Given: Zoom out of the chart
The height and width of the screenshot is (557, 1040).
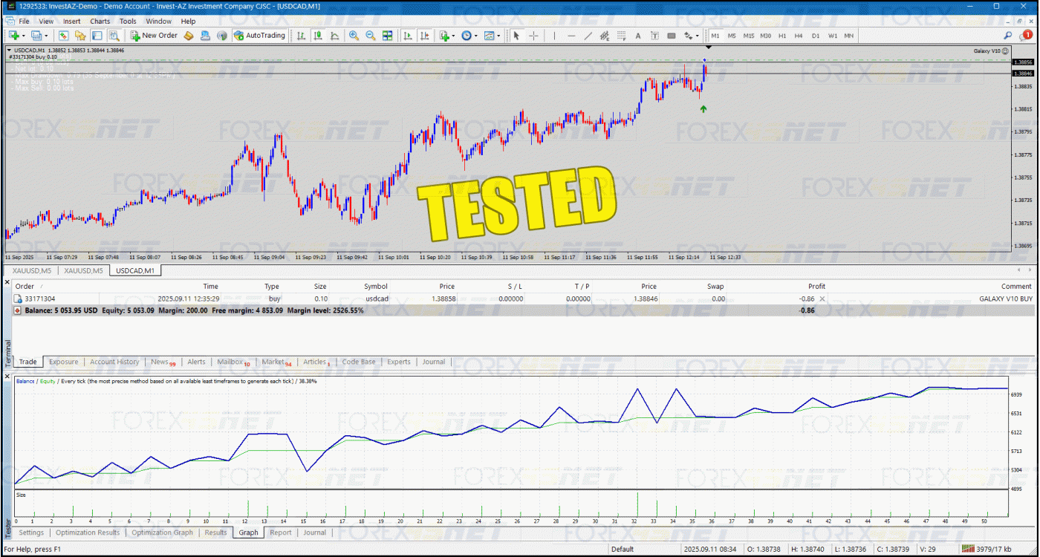Looking at the screenshot, I should pos(371,35).
